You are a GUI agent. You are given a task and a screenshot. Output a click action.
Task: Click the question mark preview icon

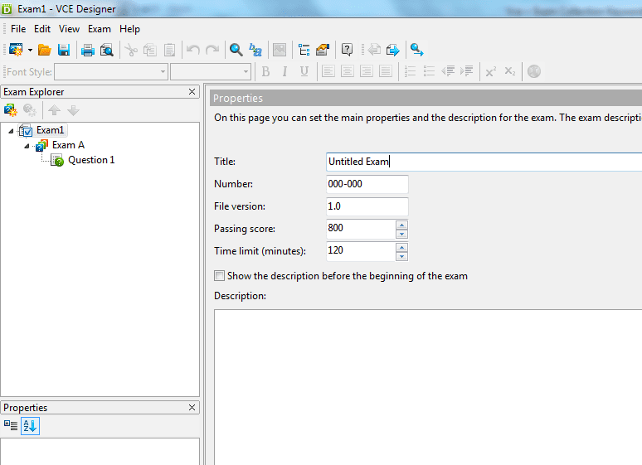tap(347, 50)
